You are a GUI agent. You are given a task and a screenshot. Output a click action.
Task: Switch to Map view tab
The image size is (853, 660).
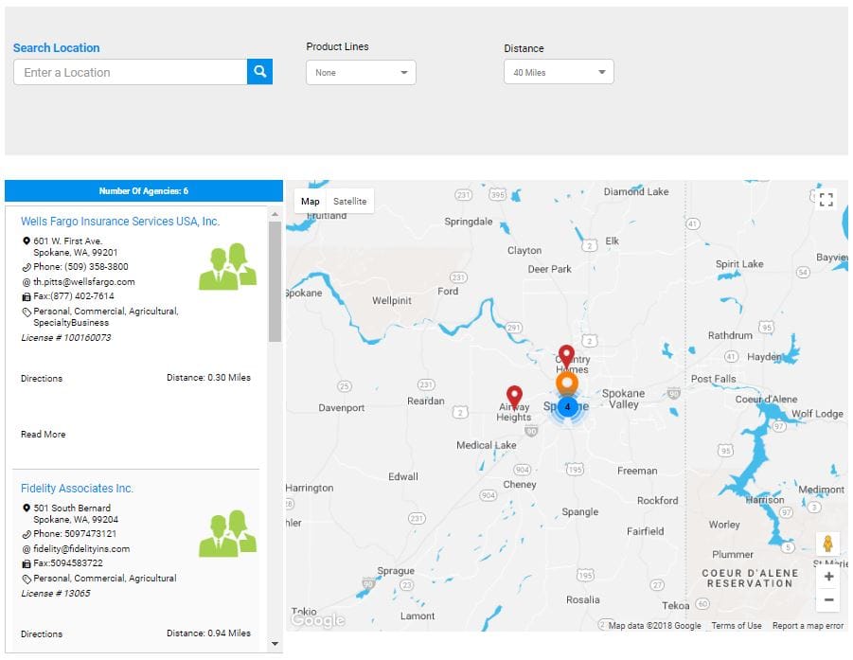pos(311,202)
